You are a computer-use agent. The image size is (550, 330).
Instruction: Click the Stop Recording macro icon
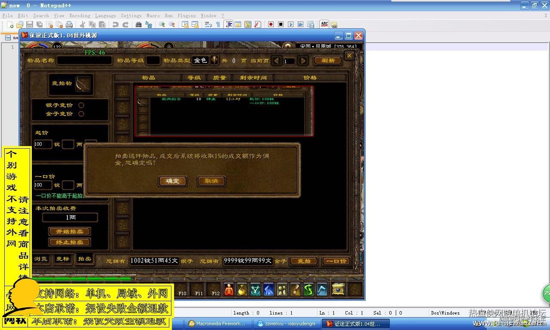pyautogui.click(x=281, y=24)
